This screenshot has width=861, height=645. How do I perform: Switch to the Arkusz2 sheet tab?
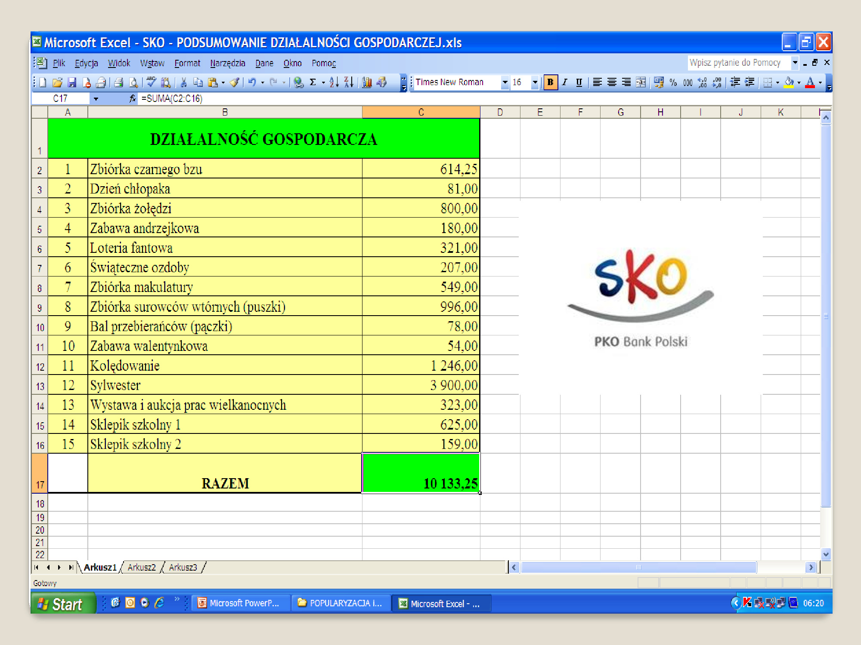point(142,567)
